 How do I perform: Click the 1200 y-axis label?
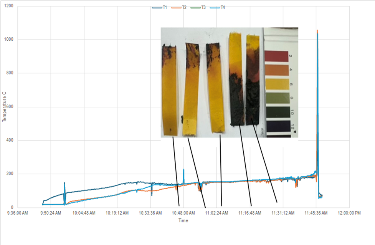pyautogui.click(x=9, y=6)
